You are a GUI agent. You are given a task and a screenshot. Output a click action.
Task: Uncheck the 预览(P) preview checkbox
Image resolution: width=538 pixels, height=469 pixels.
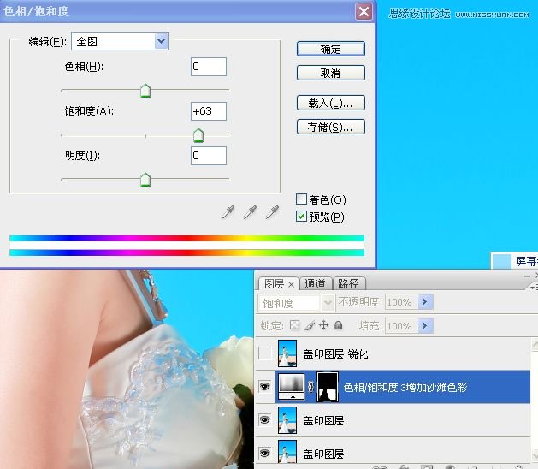(x=301, y=217)
